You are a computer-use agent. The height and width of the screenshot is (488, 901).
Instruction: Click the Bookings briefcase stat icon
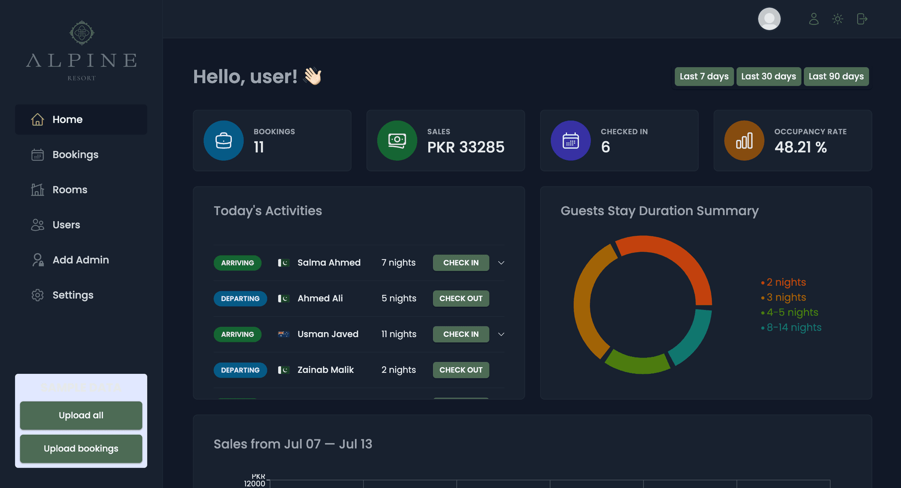[x=223, y=140]
